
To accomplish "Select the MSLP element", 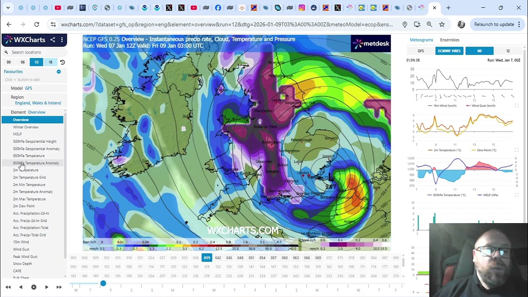I will tap(17, 134).
